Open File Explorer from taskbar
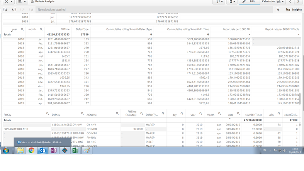The image size is (304, 171). pyautogui.click(x=20, y=151)
